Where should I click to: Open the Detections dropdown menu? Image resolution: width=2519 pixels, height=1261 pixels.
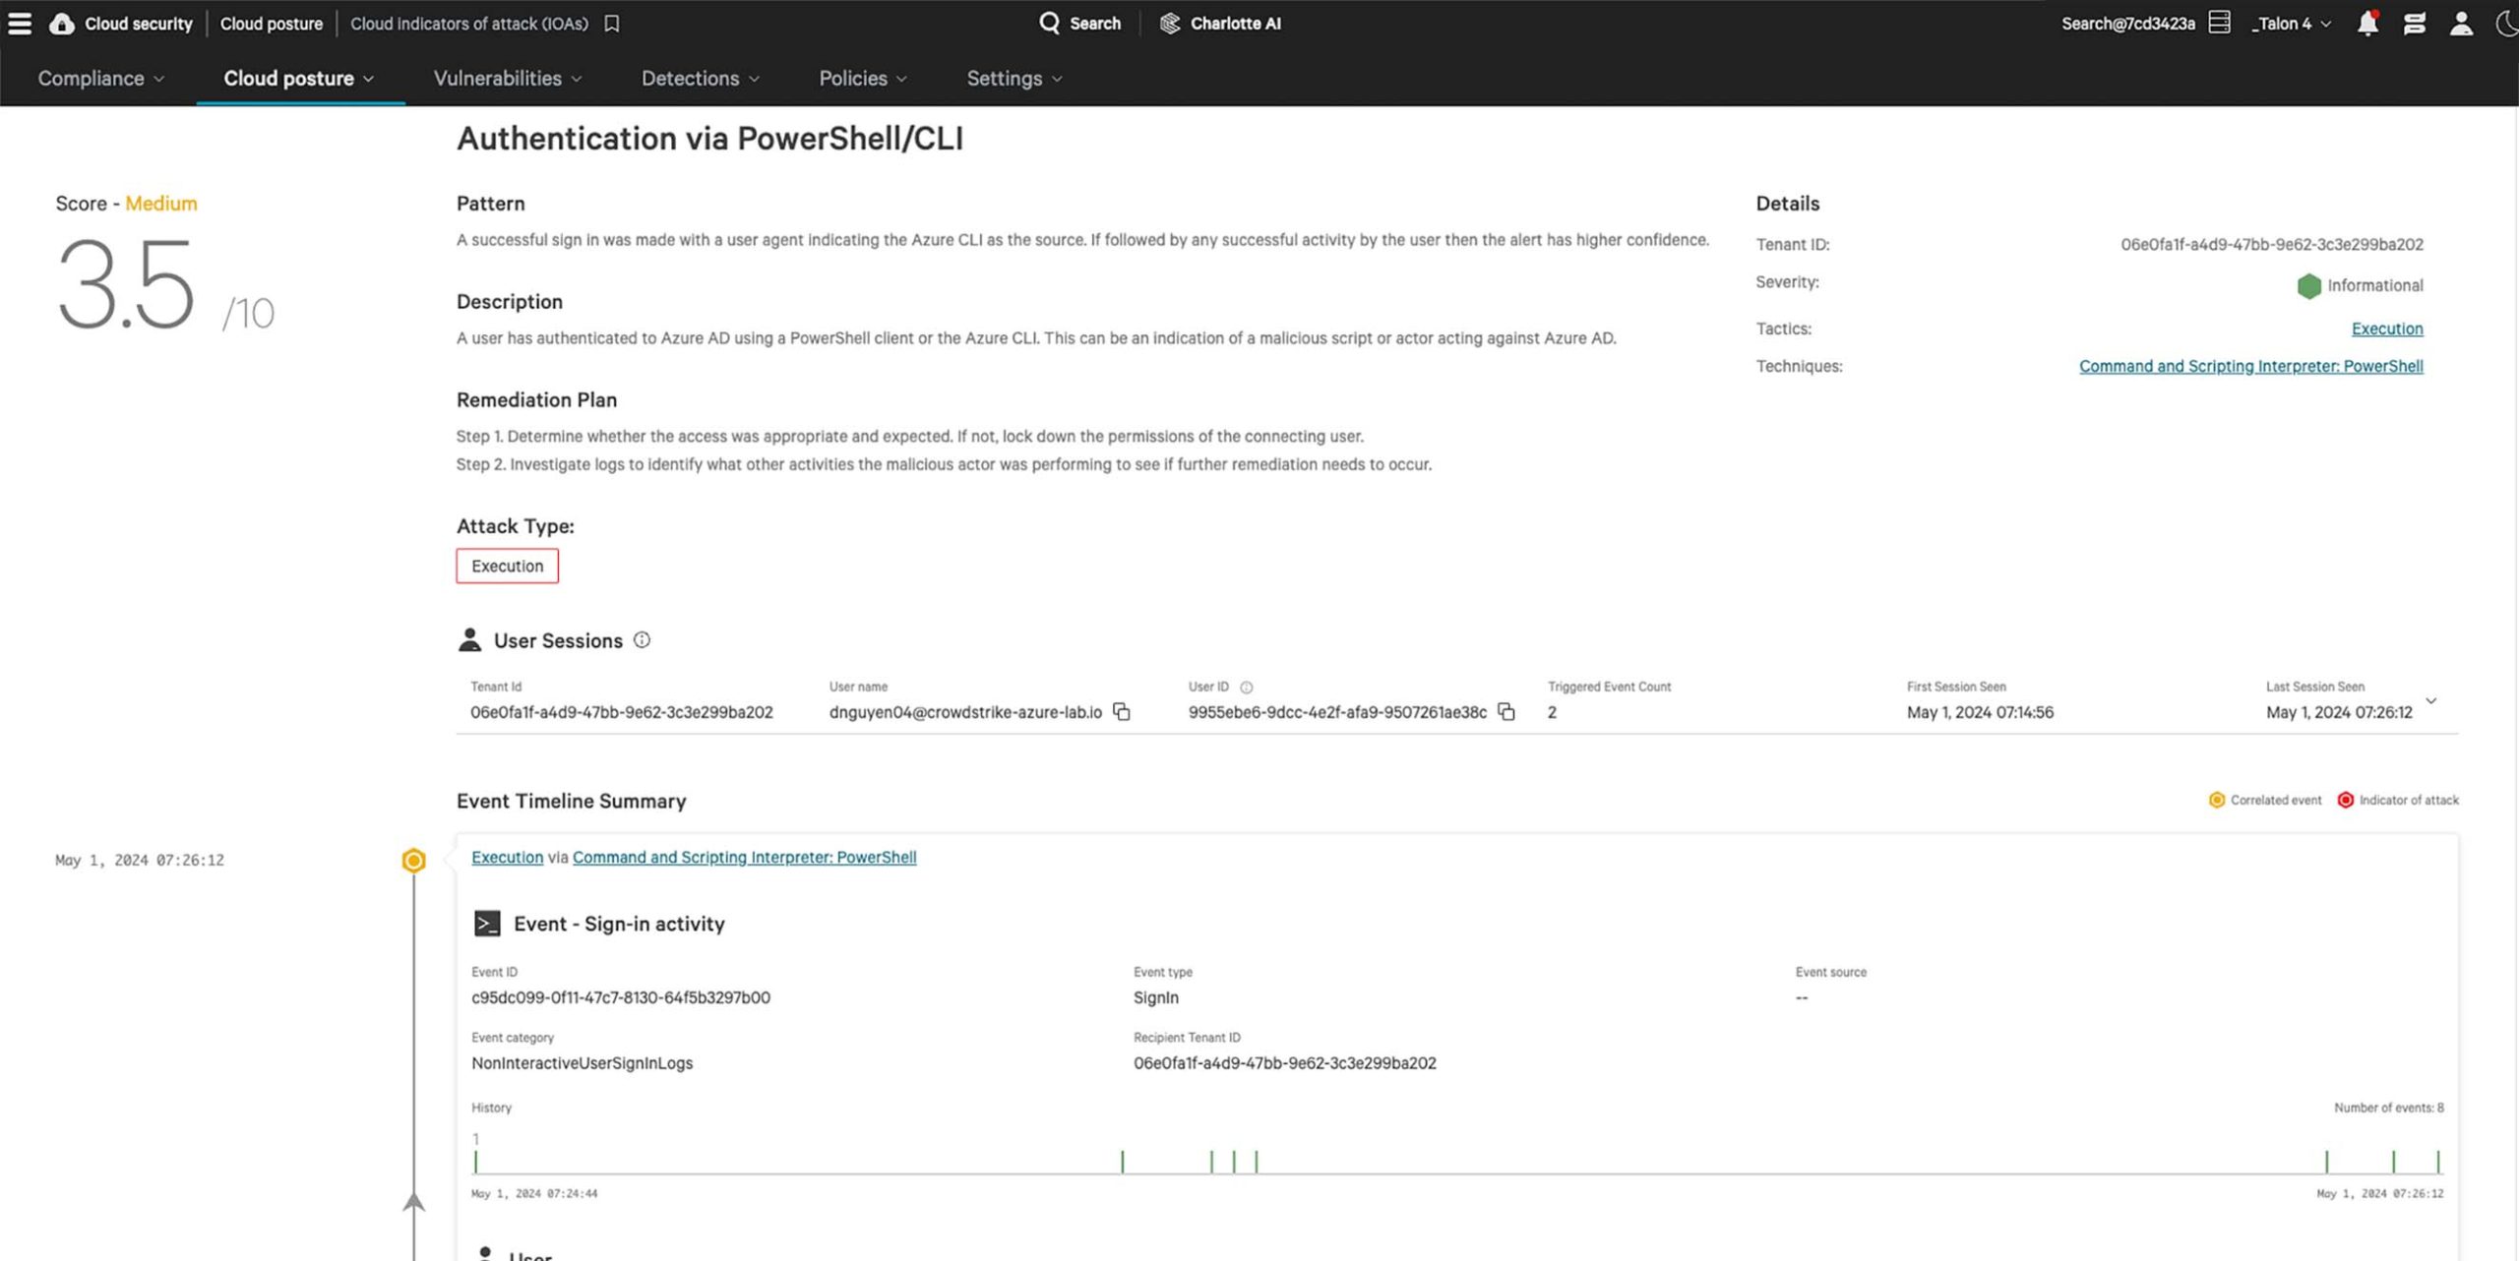tap(701, 79)
